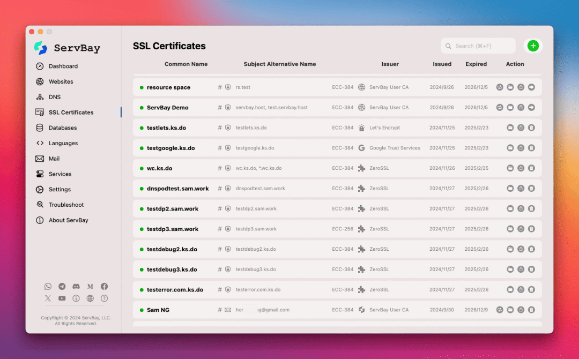Click the shield icon in the wc.ks.do row

click(x=228, y=168)
